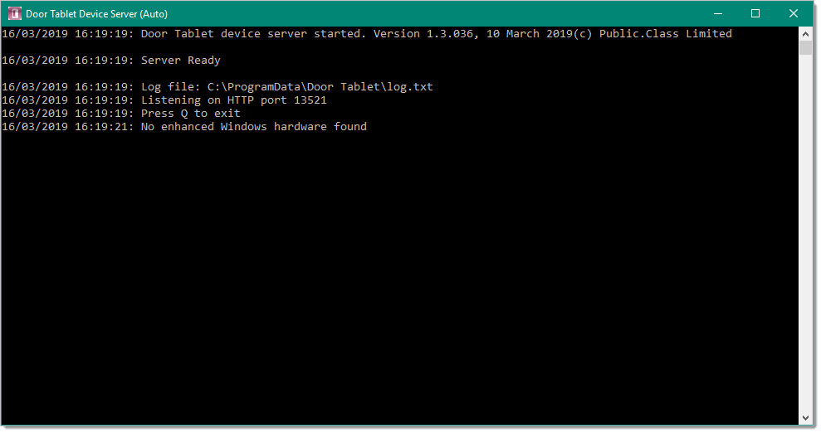
Task: Close the Door Tablet Device Server window
Action: (x=794, y=13)
